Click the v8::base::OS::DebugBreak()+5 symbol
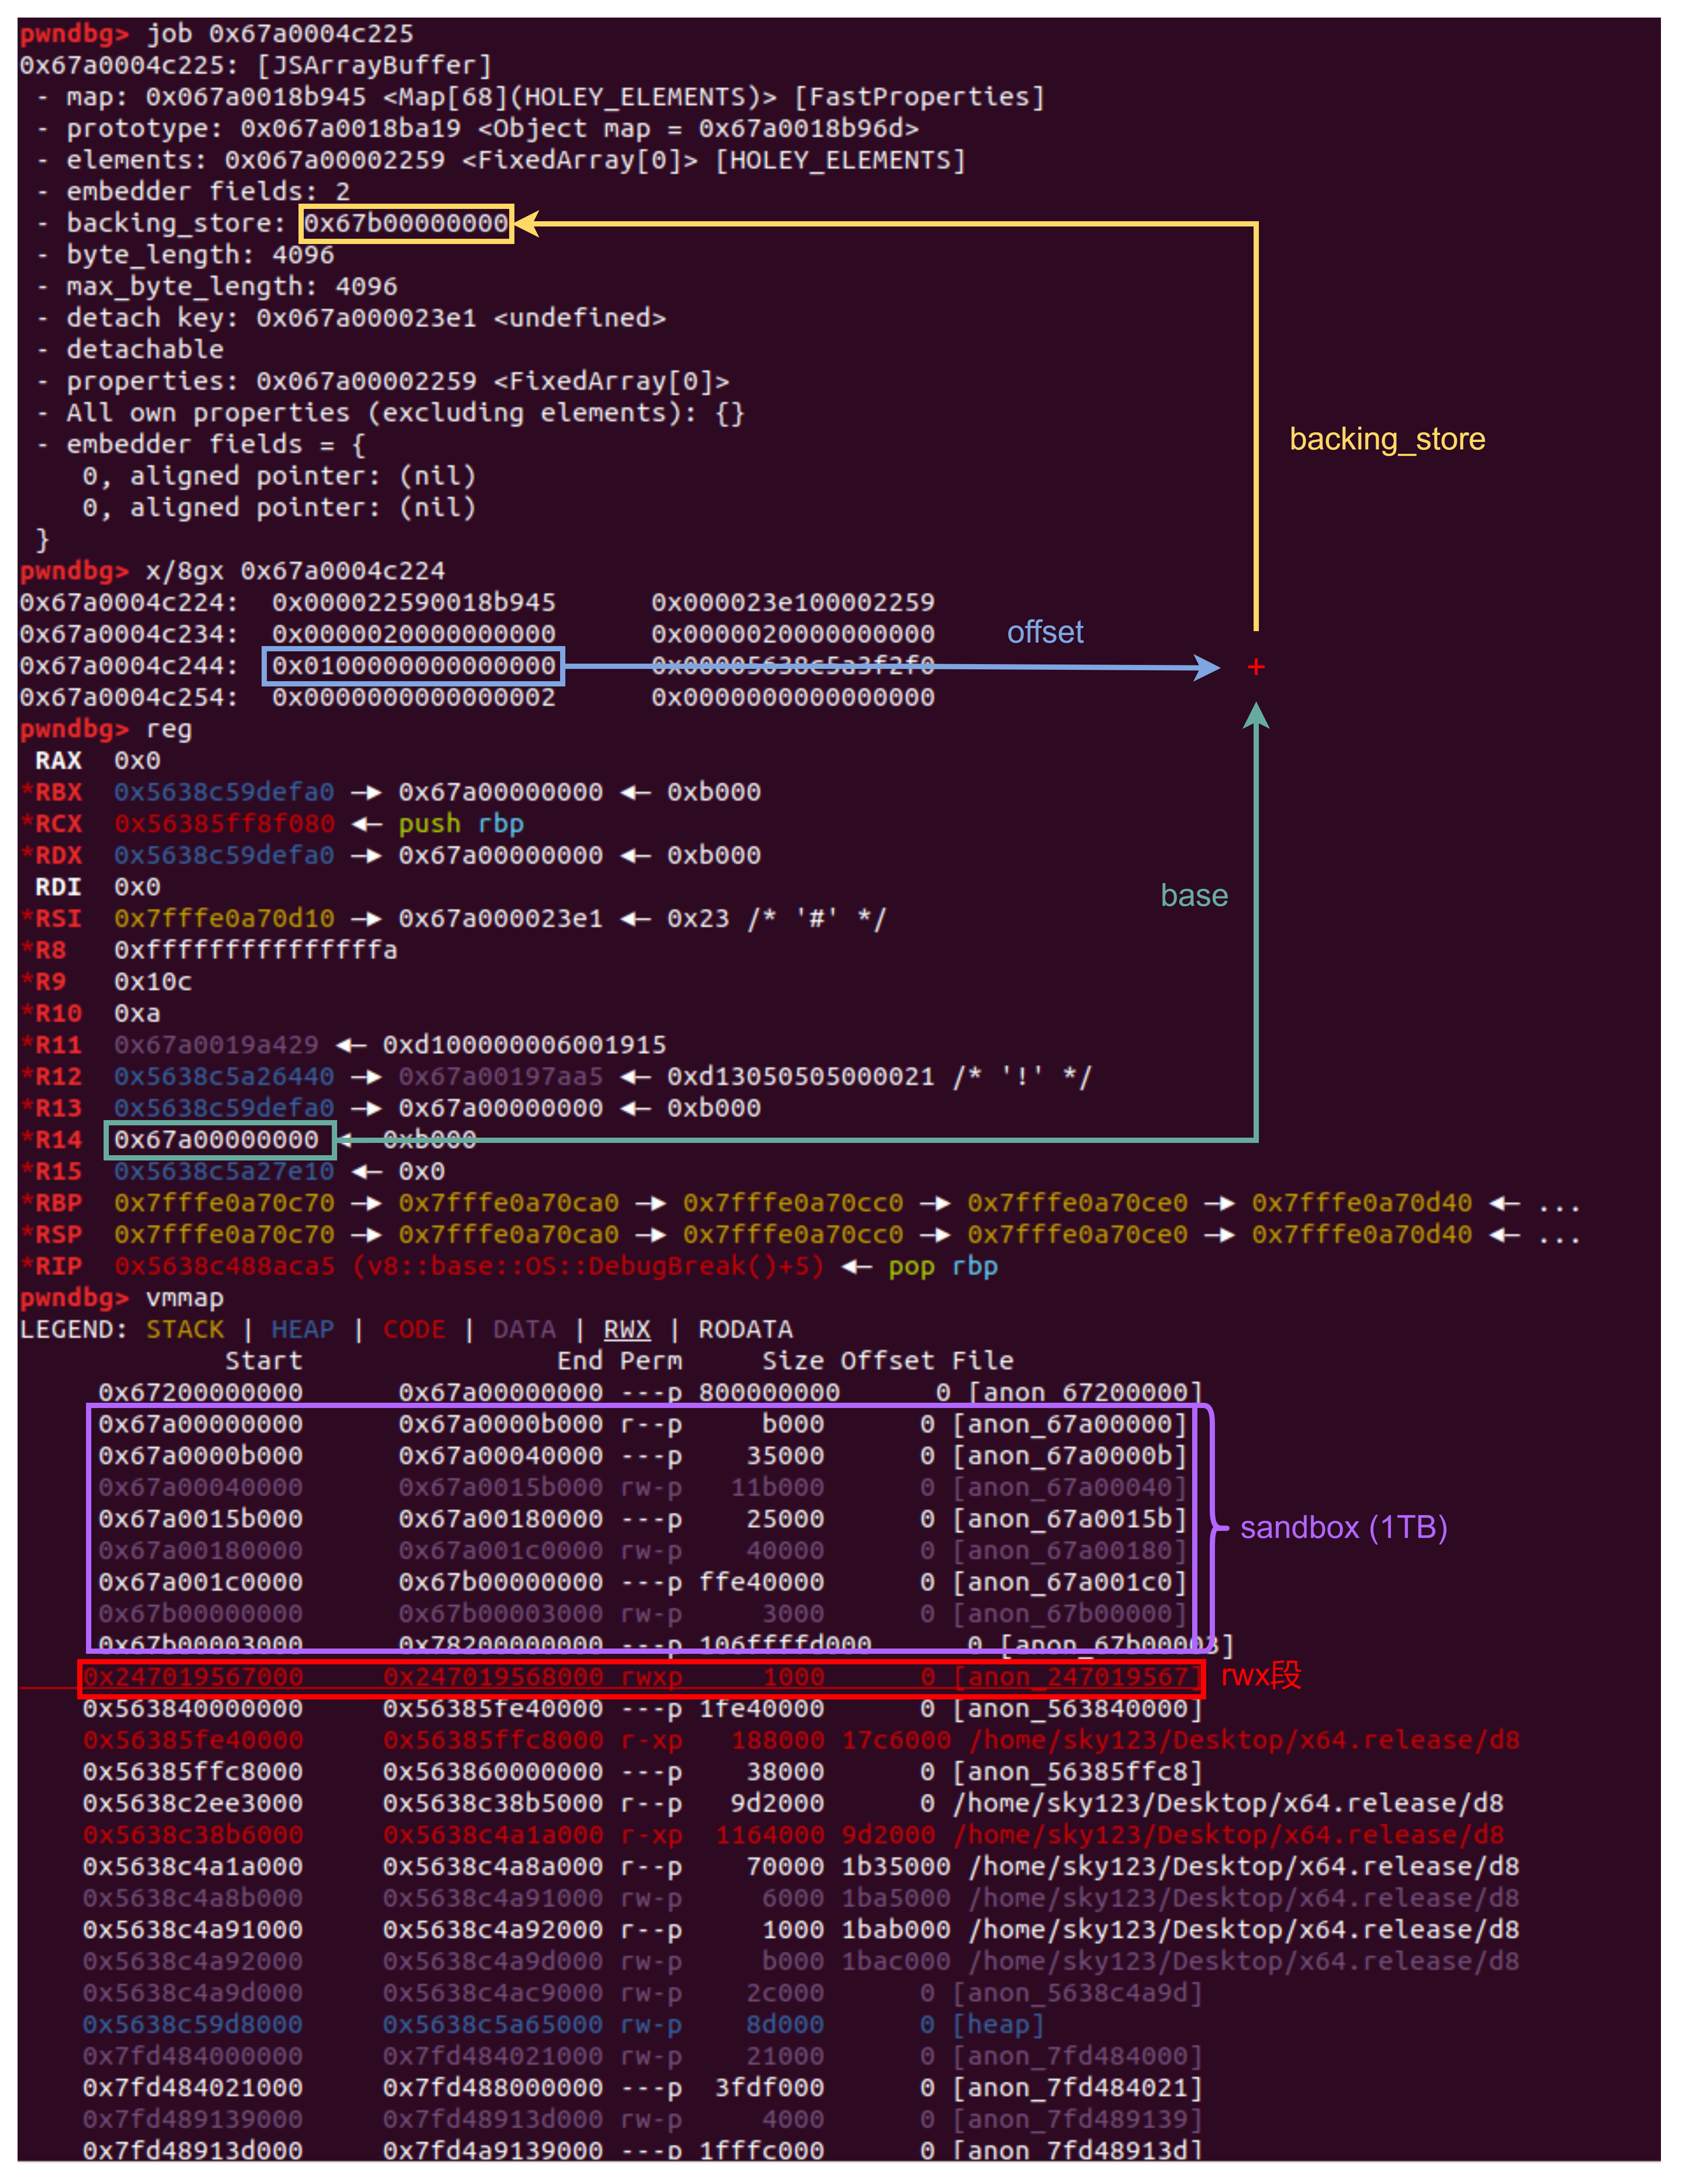Screen dimensions: 1682x2184 coord(589,1266)
